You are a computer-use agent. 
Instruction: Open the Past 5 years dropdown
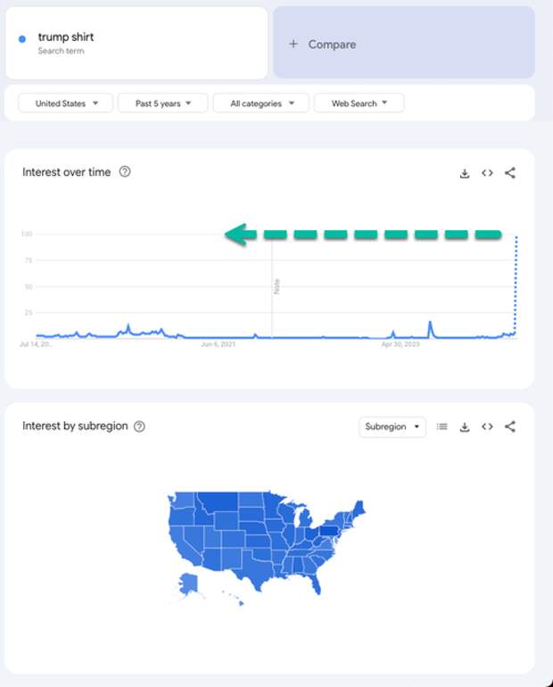(163, 103)
